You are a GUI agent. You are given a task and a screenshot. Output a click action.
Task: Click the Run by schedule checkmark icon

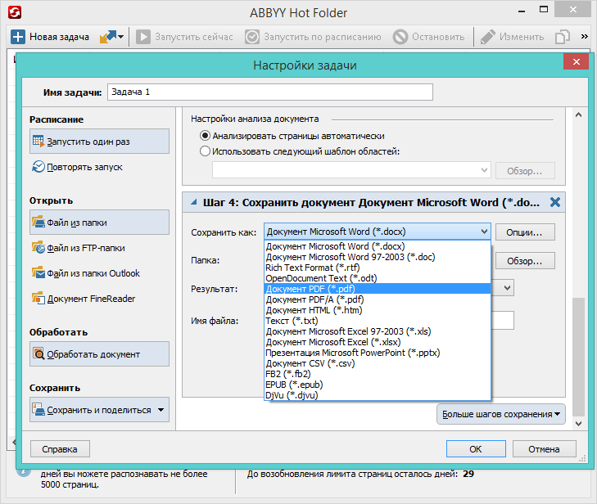[x=252, y=37]
